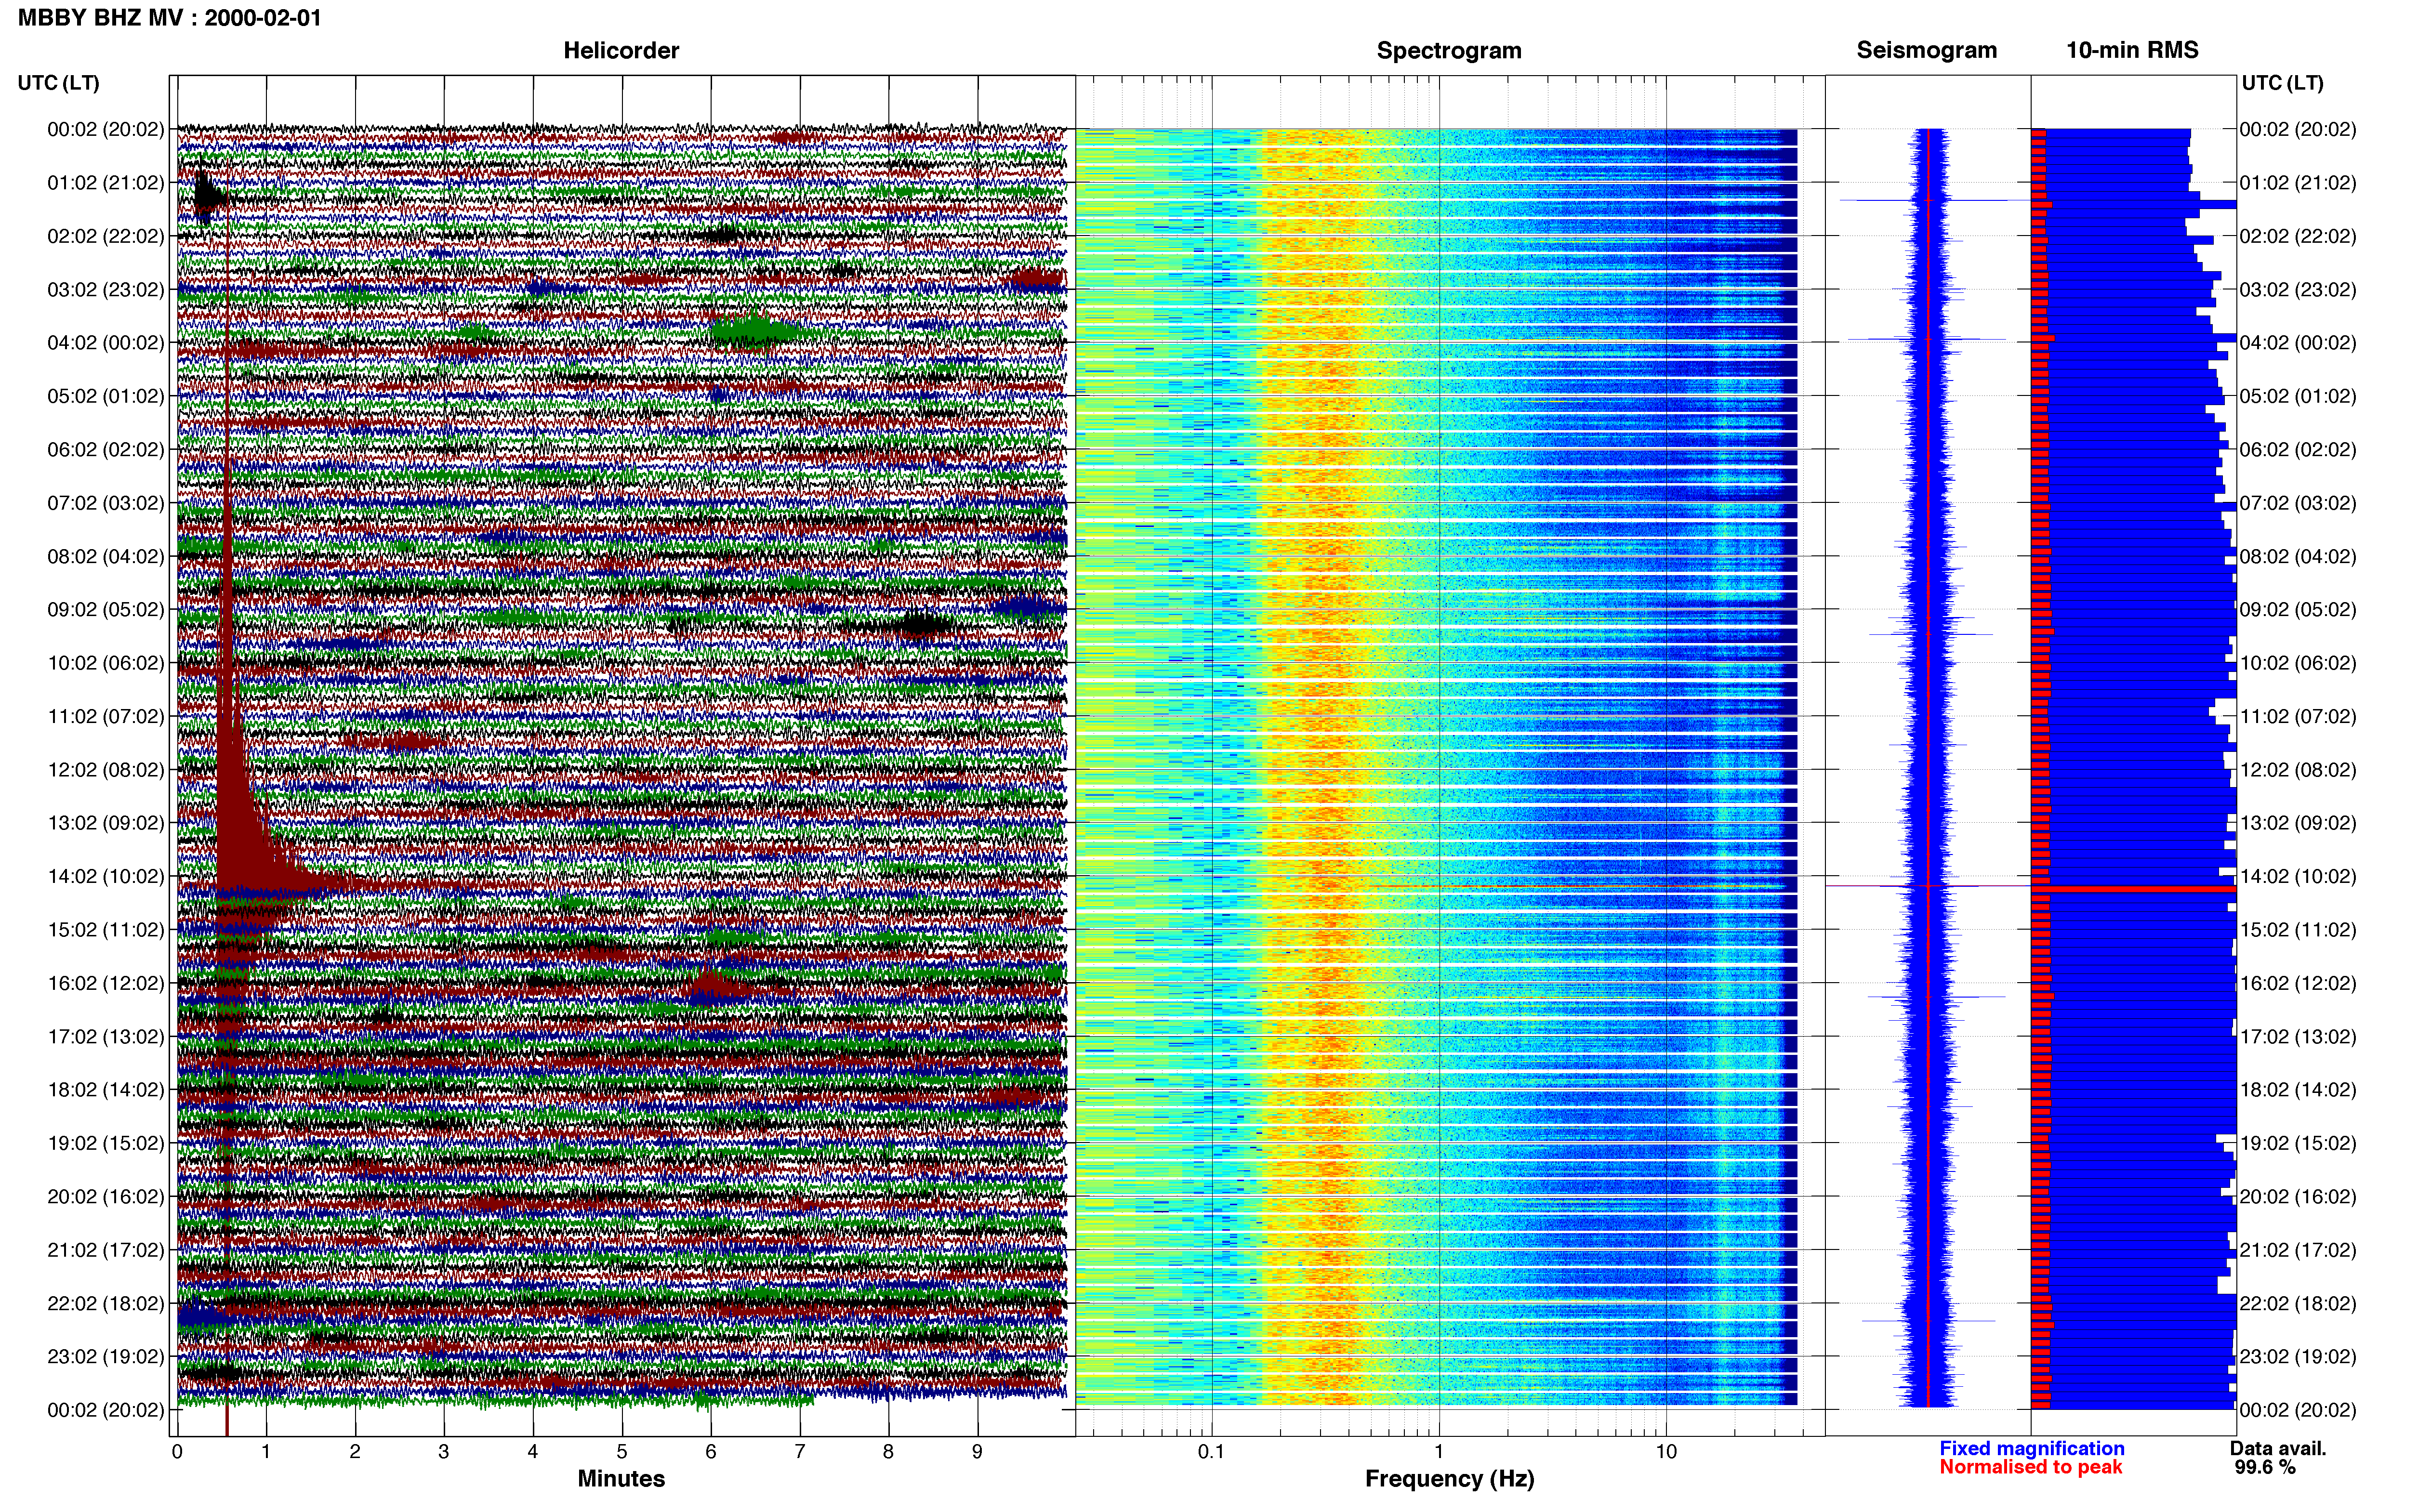Click the 'Minutes' x-axis label

621,1479
